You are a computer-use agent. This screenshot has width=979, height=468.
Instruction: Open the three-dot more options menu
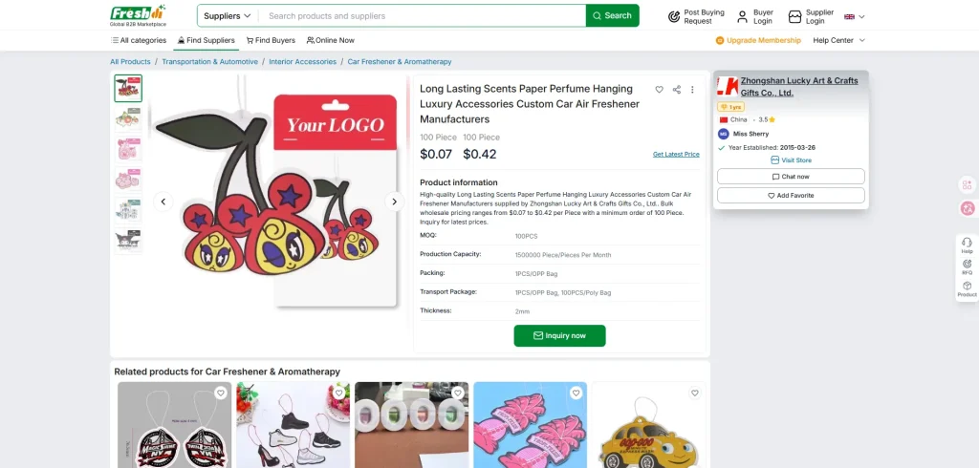point(693,90)
